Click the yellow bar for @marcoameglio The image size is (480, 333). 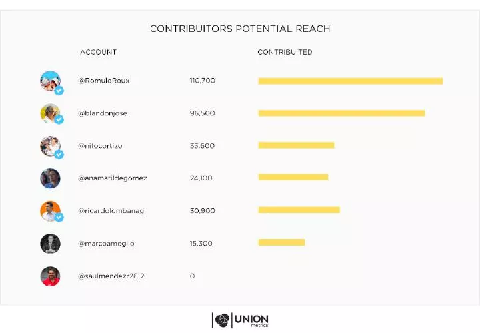[x=281, y=242]
